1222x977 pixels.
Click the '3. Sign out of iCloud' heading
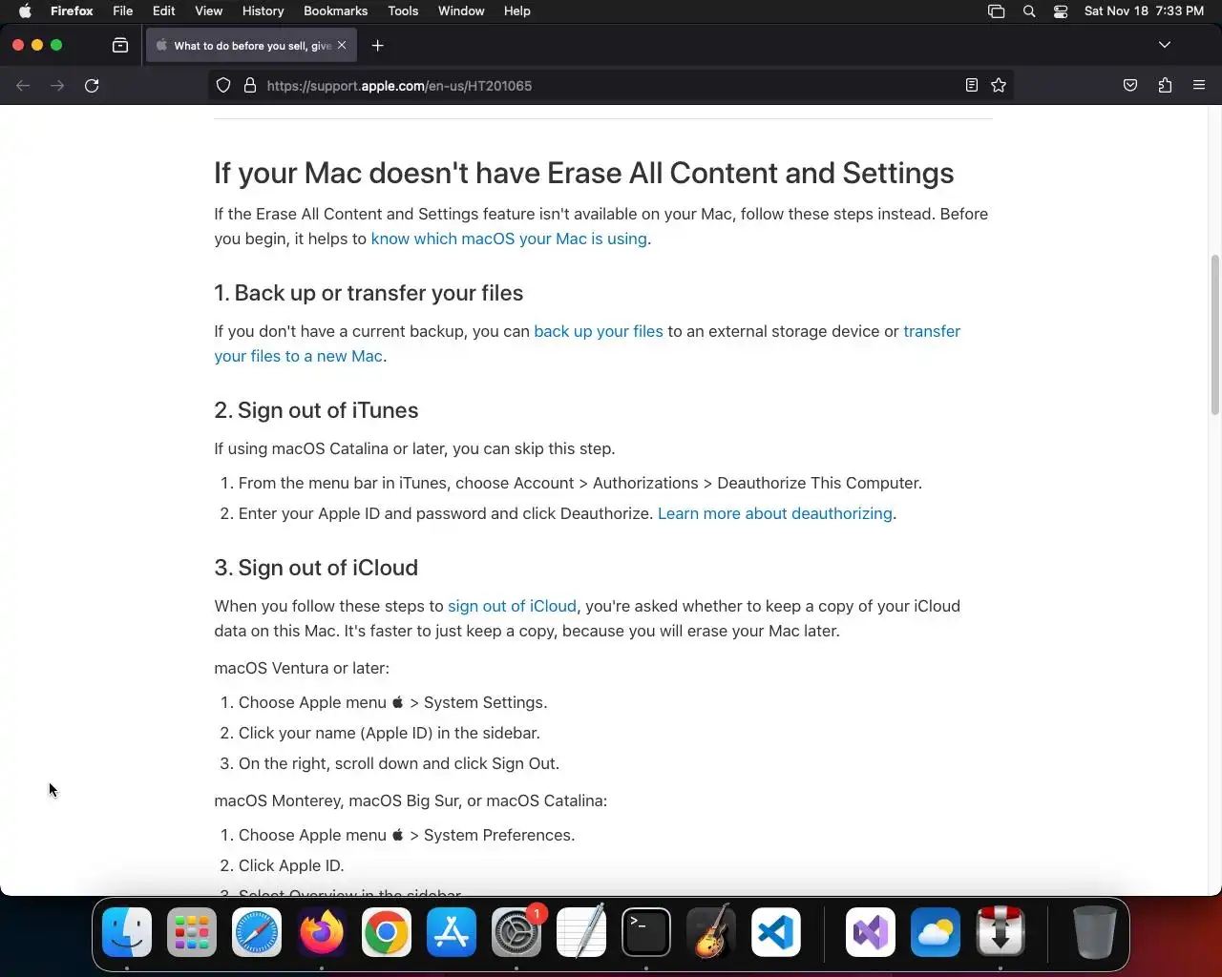(316, 568)
